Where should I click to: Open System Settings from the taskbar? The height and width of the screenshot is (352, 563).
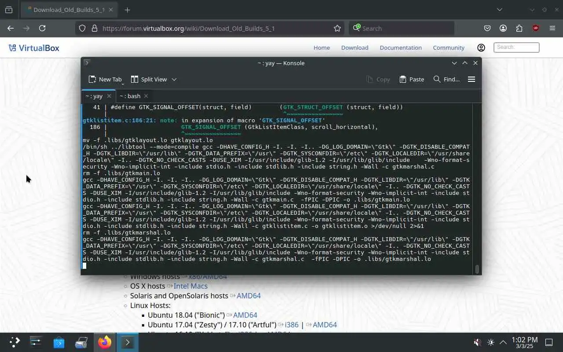[x=36, y=342]
